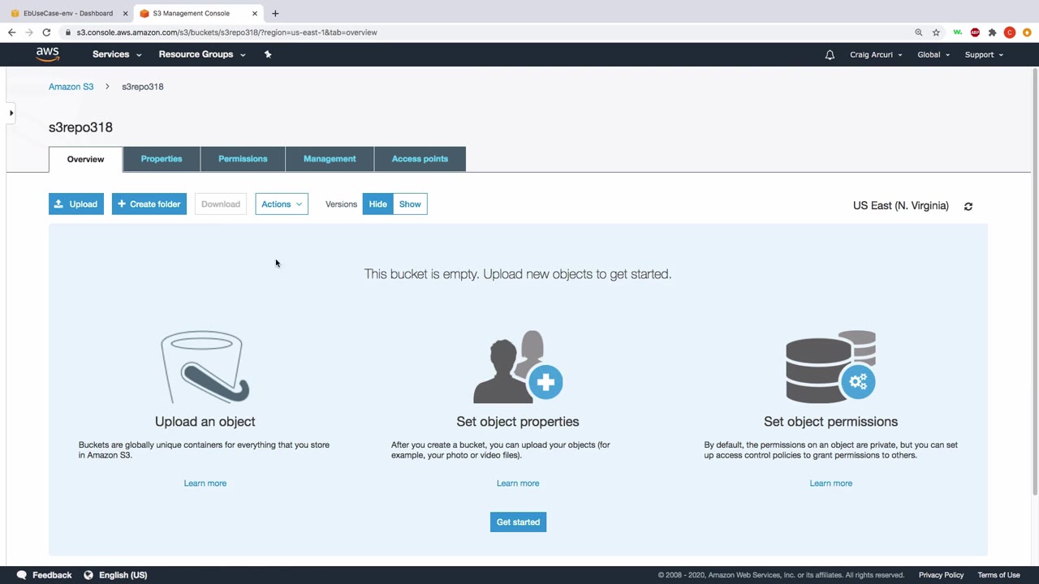
Task: Click the Create folder button
Action: [149, 204]
